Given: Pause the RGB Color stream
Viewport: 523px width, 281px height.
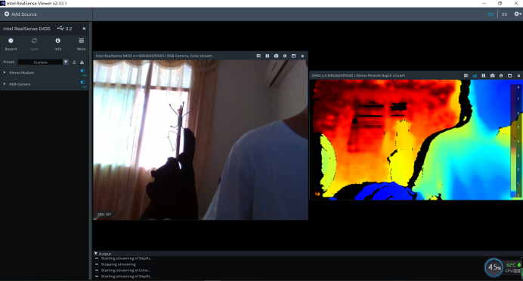Looking at the screenshot, I should point(268,56).
